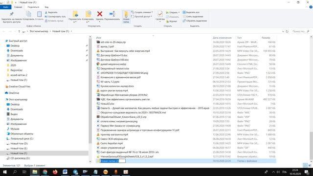This screenshot has height=176, width=313.
Task: Click the large Копировать clipboard icon
Action: tap(28, 14)
